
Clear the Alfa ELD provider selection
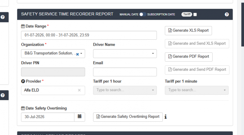[x=79, y=90]
